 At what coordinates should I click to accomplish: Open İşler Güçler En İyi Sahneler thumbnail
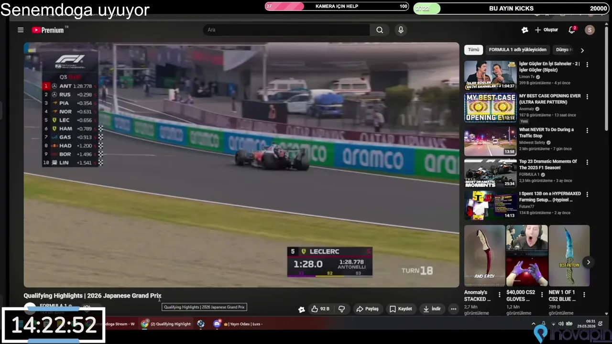[x=490, y=75]
